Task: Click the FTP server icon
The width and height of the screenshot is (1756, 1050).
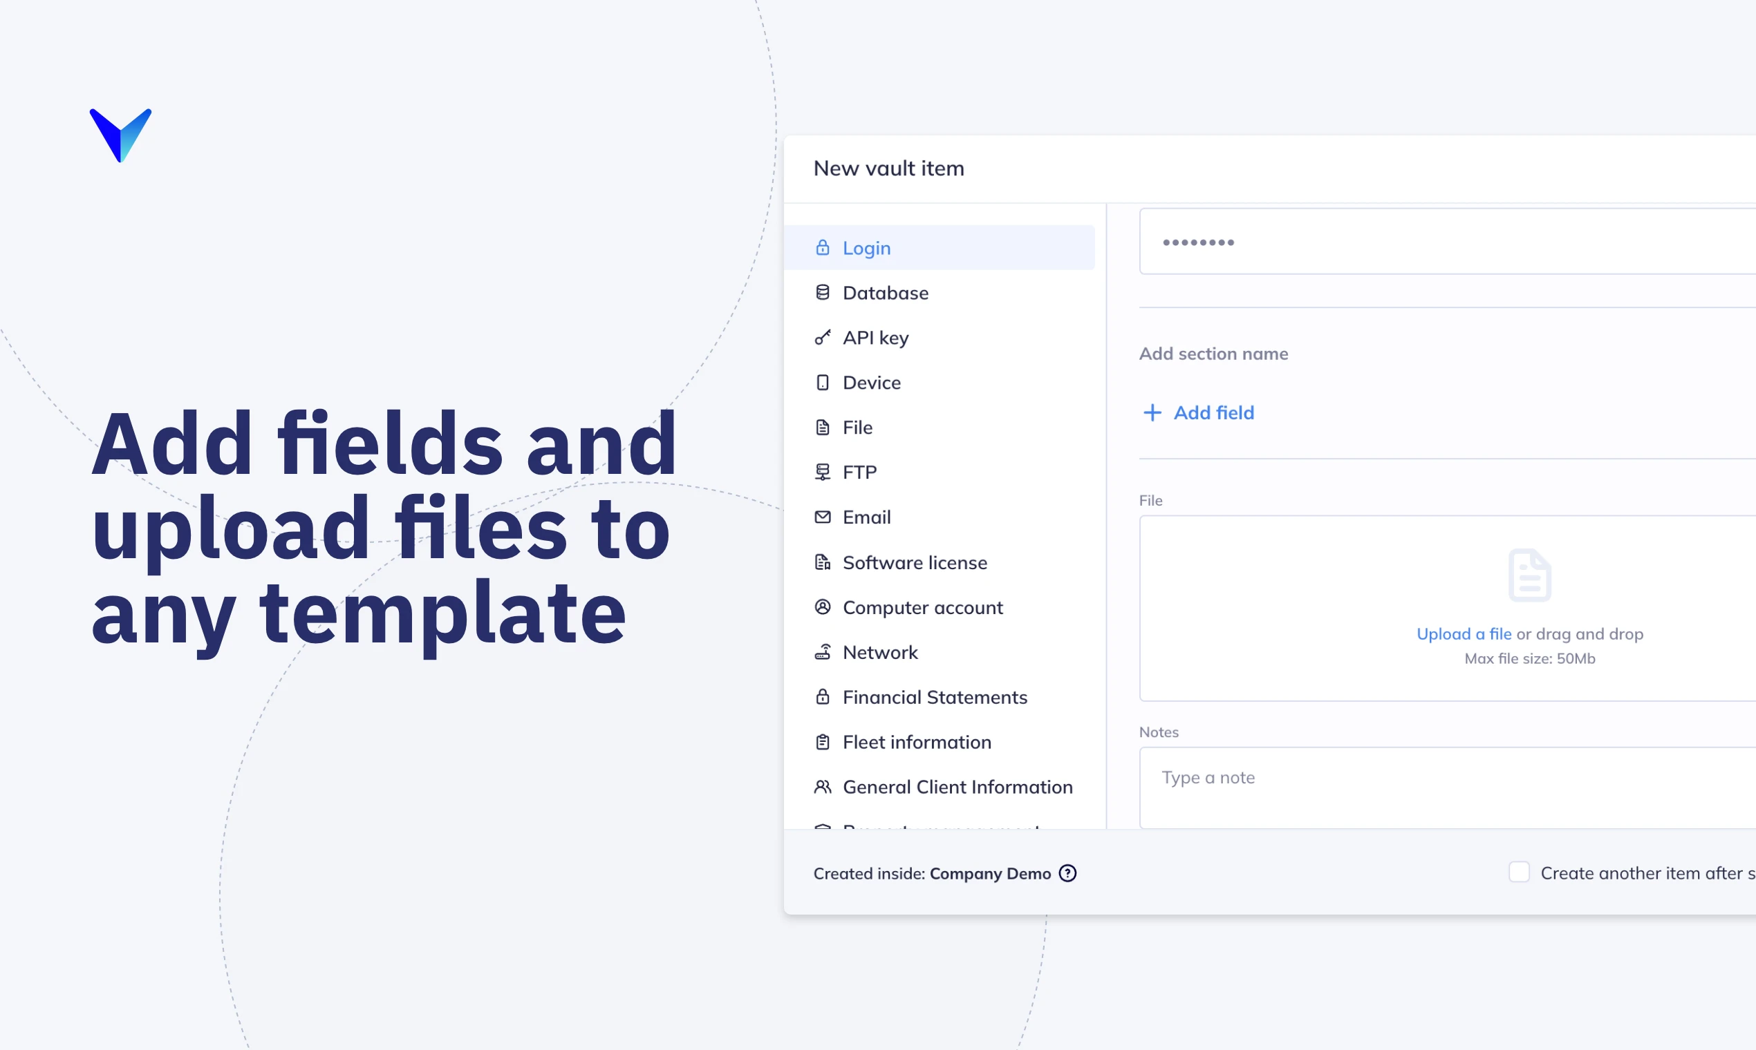Action: tap(822, 472)
